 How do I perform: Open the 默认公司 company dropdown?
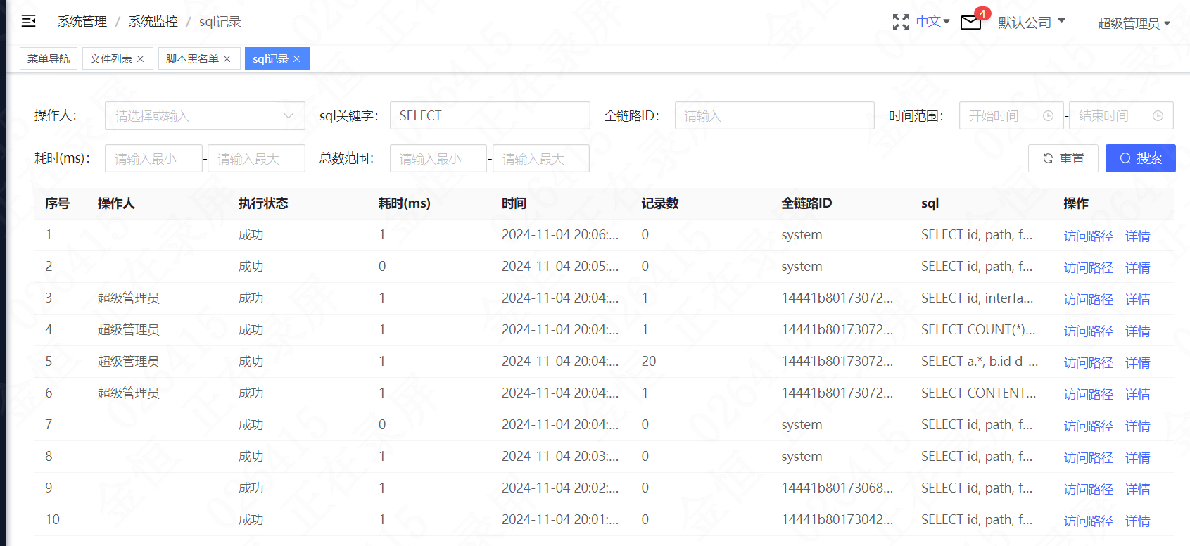[x=1032, y=23]
